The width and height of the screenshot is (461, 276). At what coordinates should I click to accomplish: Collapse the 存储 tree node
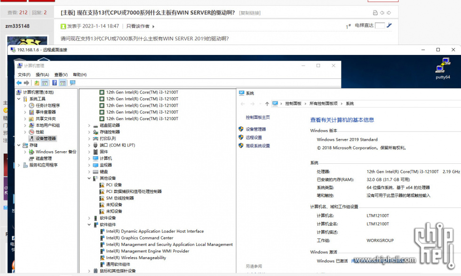[x=19, y=145]
